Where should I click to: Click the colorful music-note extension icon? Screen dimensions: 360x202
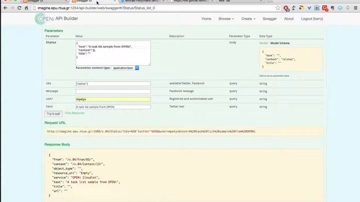tap(301, 8)
